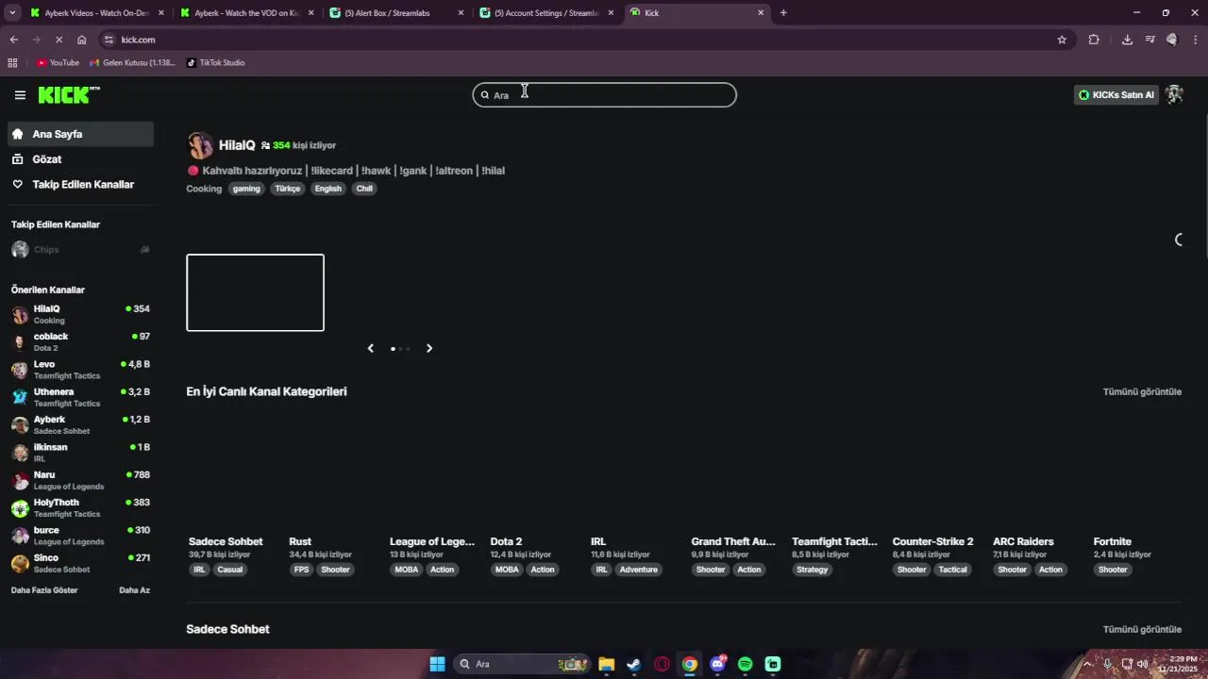Open YouTube bookmark
The image size is (1208, 679).
click(x=58, y=63)
